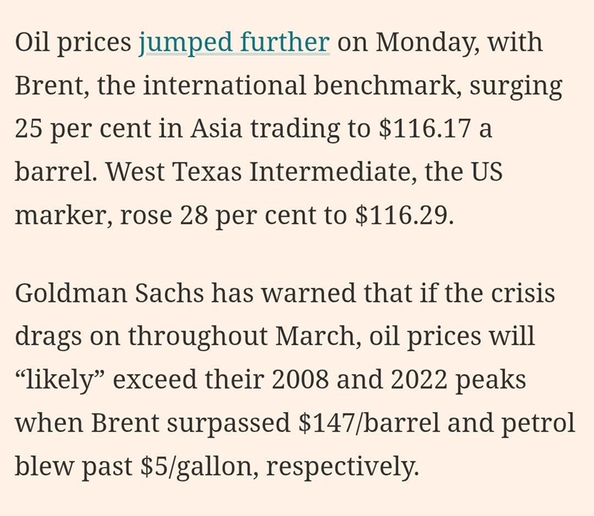Click the "Goldman Sachs" name
The image size is (594, 516).
click(110, 293)
